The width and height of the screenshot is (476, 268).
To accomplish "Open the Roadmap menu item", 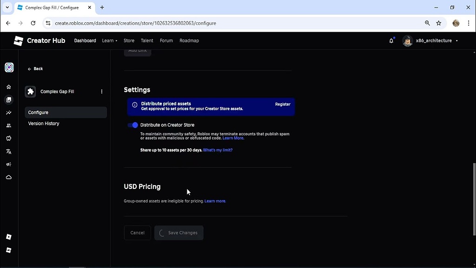I will [189, 40].
